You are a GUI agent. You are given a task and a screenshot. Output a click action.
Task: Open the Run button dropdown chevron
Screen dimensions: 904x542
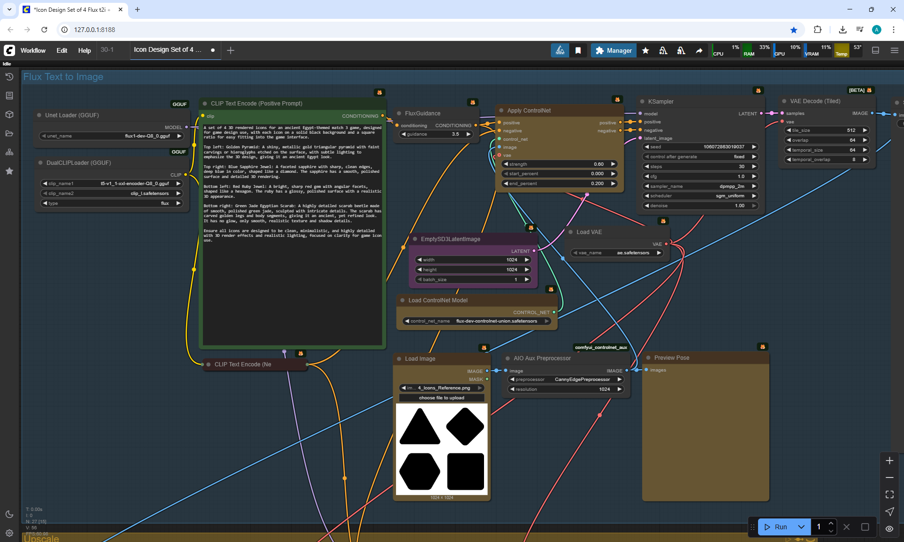coord(801,527)
